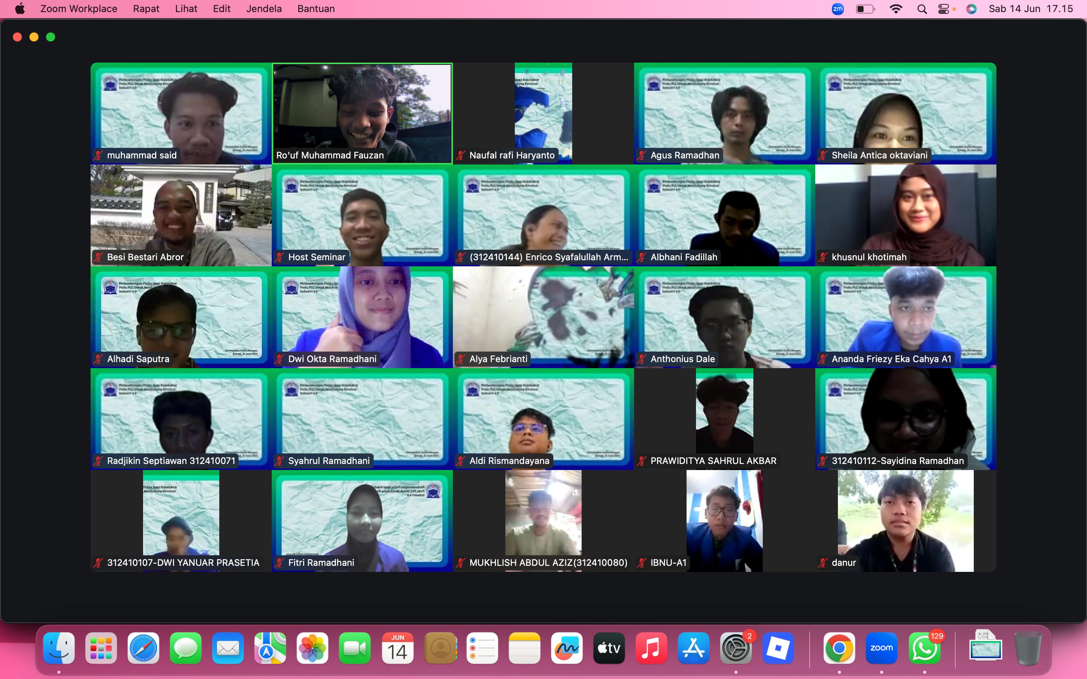Click the Spotlight search magnifier icon
The image size is (1087, 679).
click(922, 9)
